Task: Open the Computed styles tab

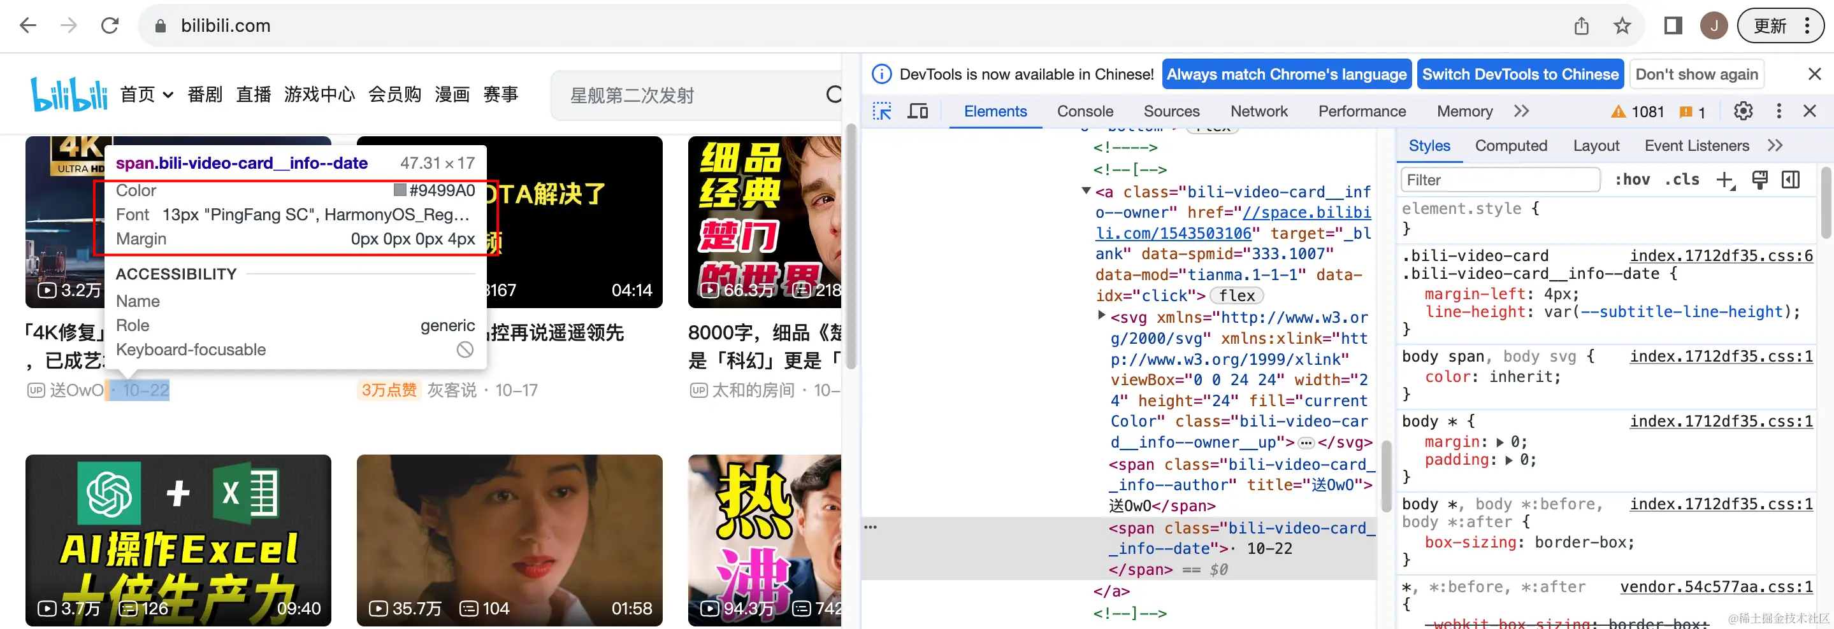Action: [1511, 146]
